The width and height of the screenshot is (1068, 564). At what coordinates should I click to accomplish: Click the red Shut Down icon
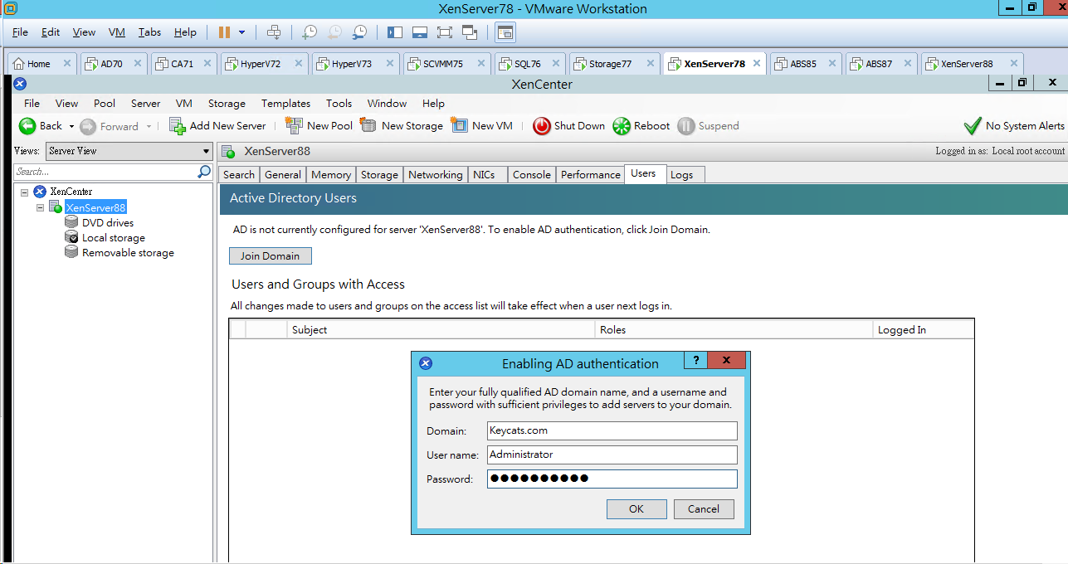coord(542,126)
